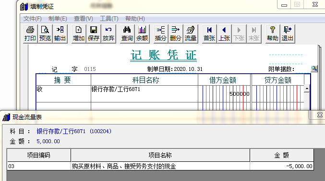Click blue amount 5,000.00 value
Image resolution: width=325 pixels, height=181 pixels.
pos(48,141)
